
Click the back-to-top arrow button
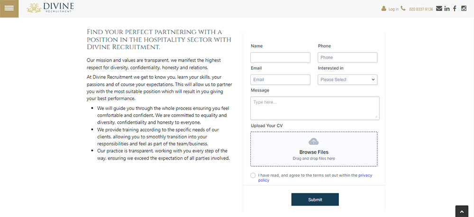[x=462, y=211]
